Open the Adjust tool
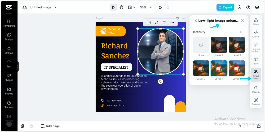 click(256, 61)
